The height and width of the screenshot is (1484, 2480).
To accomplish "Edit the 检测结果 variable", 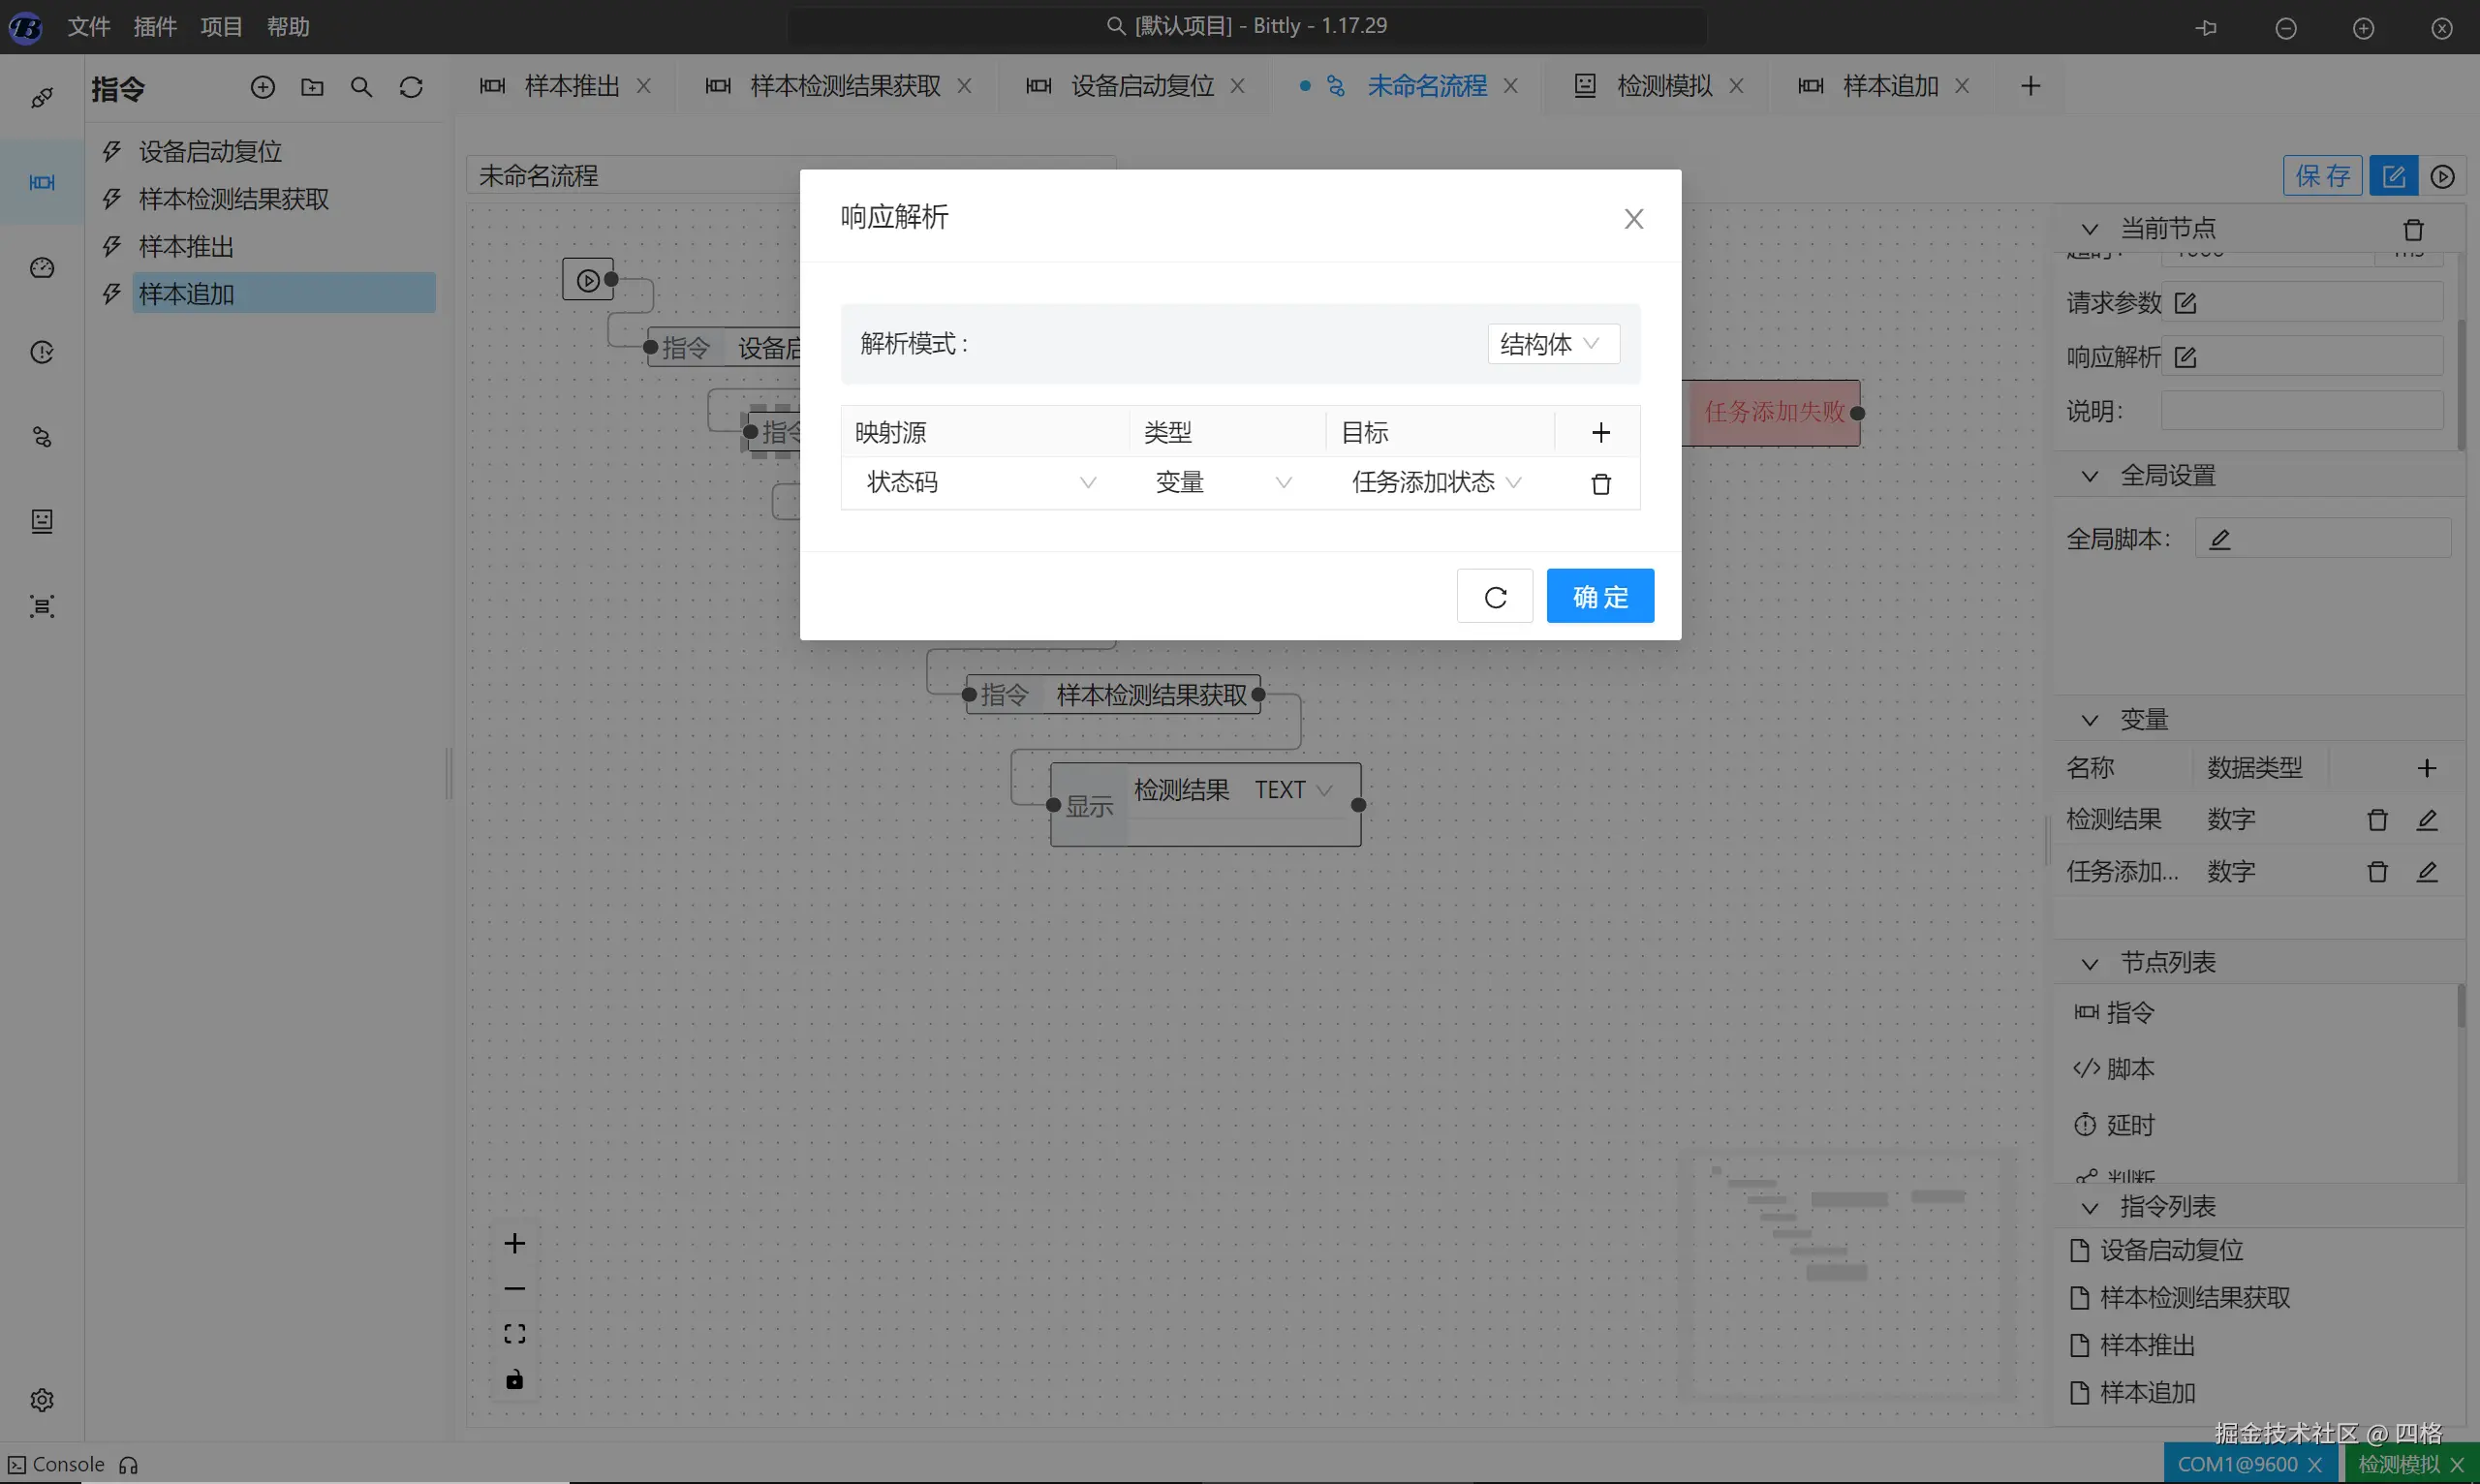I will (x=2426, y=820).
